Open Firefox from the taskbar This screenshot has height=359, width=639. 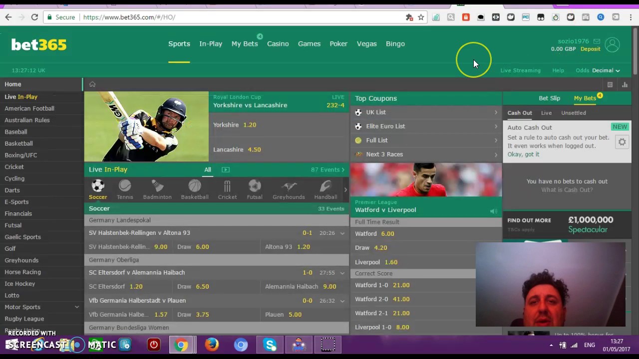[212, 345]
